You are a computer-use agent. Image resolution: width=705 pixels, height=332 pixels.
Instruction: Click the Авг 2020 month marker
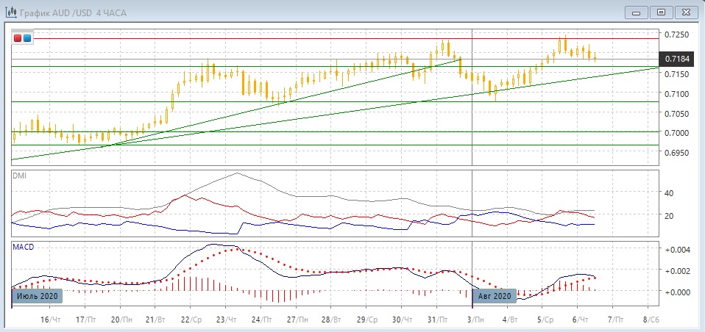pyautogui.click(x=495, y=296)
